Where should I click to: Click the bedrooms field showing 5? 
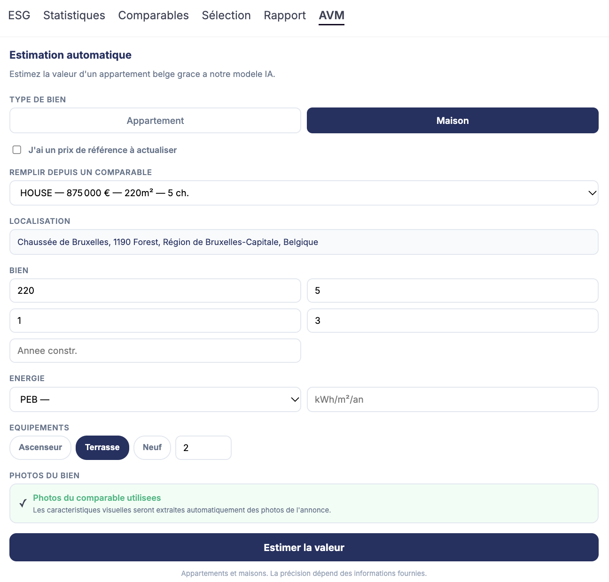453,291
